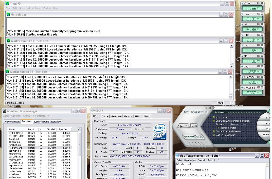Close the +12 voltage monitor panel

[262, 35]
